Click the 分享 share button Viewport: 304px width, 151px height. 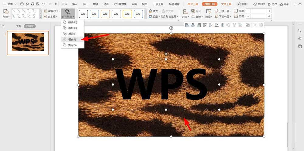[x=285, y=4]
